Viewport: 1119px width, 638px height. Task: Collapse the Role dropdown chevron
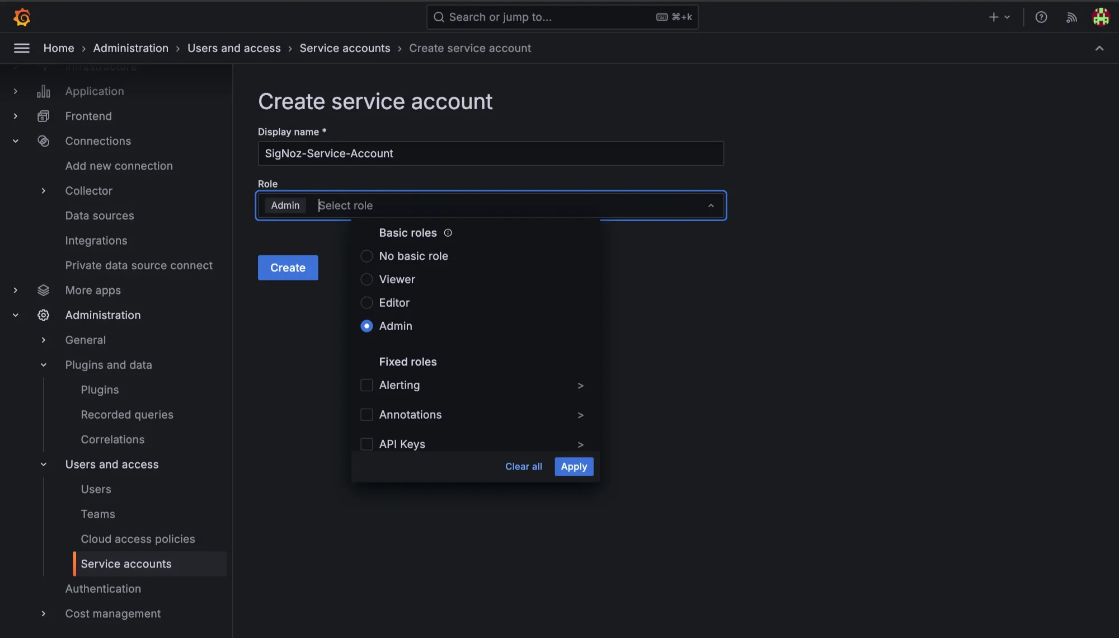(x=711, y=206)
